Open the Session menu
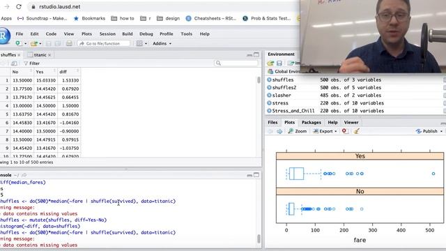The width and height of the screenshot is (446, 251). point(107,34)
